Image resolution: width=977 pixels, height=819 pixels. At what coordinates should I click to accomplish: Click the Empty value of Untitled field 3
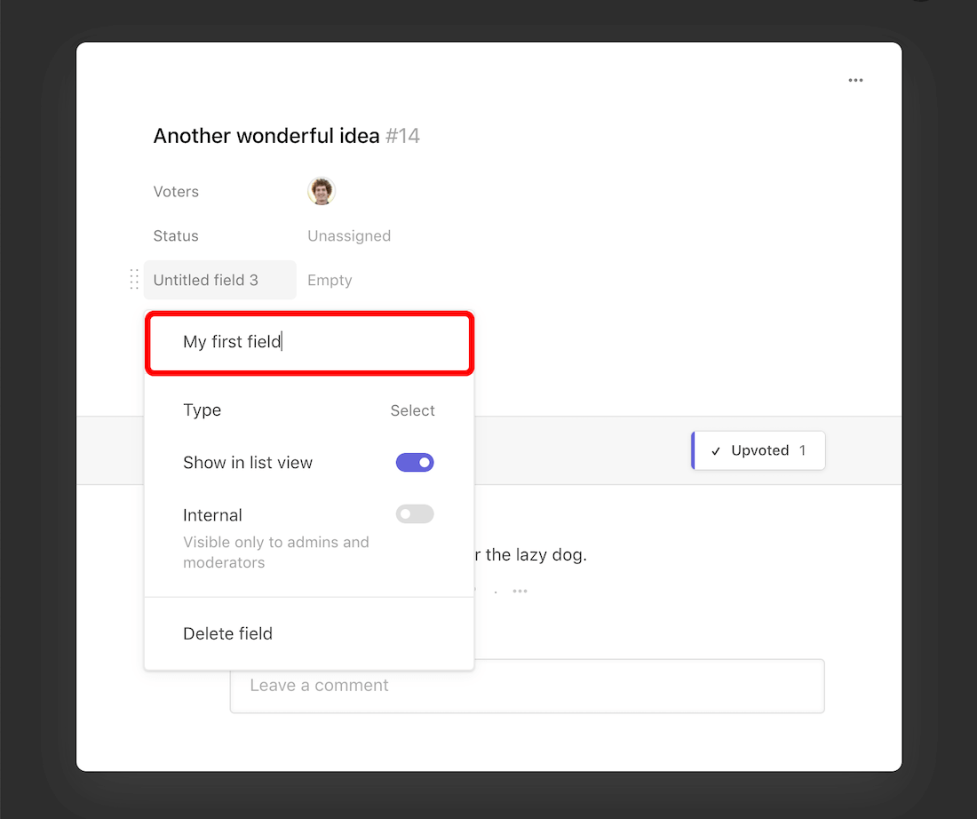click(330, 280)
